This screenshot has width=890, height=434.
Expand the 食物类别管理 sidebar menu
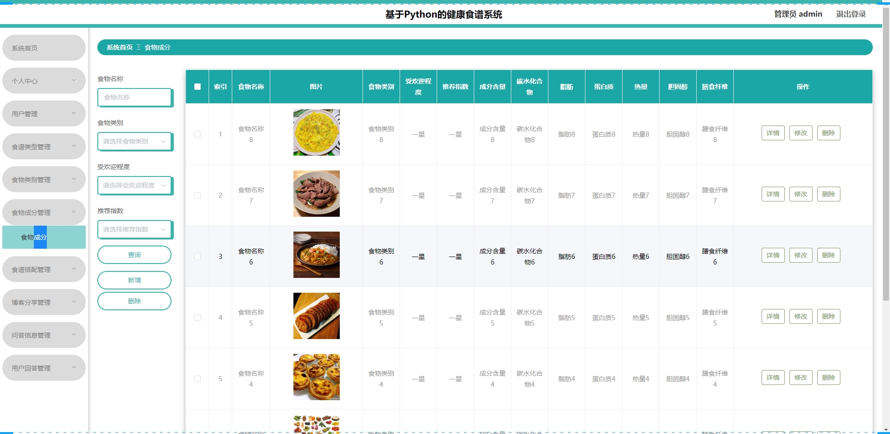pos(44,179)
